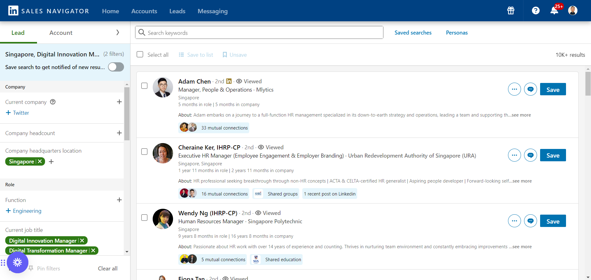Select the checkbox for Wendy Ng
The image size is (591, 280).
[x=144, y=218]
